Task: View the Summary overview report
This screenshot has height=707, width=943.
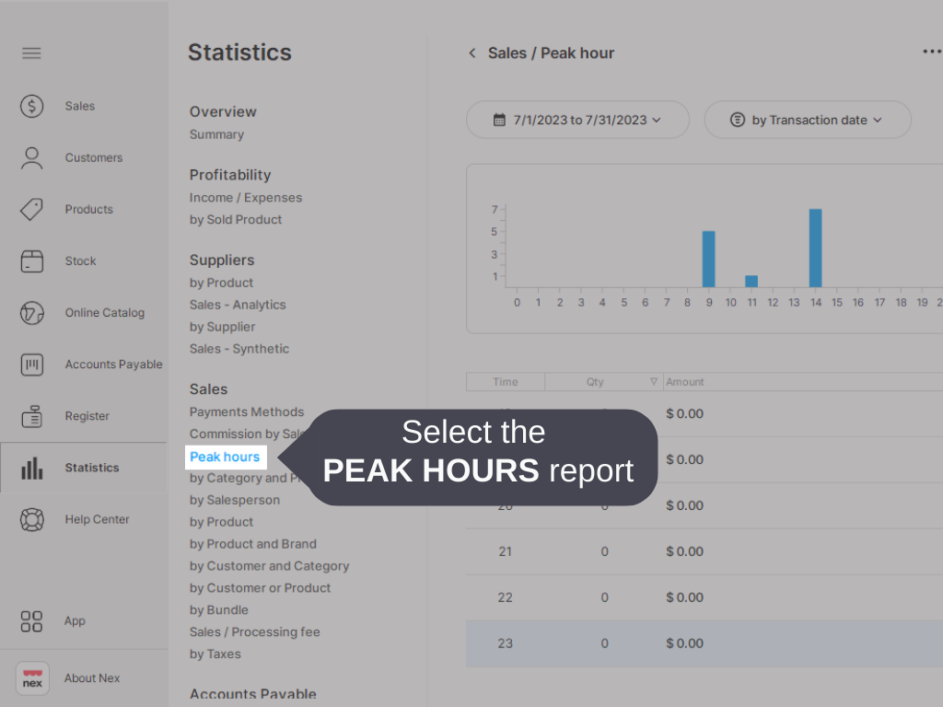Action: click(x=216, y=134)
